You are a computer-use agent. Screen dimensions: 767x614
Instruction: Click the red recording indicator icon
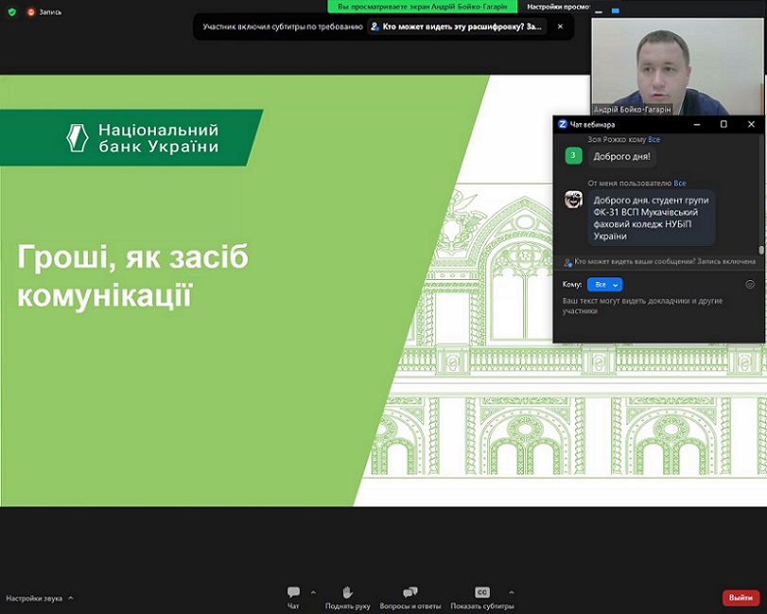tap(31, 11)
